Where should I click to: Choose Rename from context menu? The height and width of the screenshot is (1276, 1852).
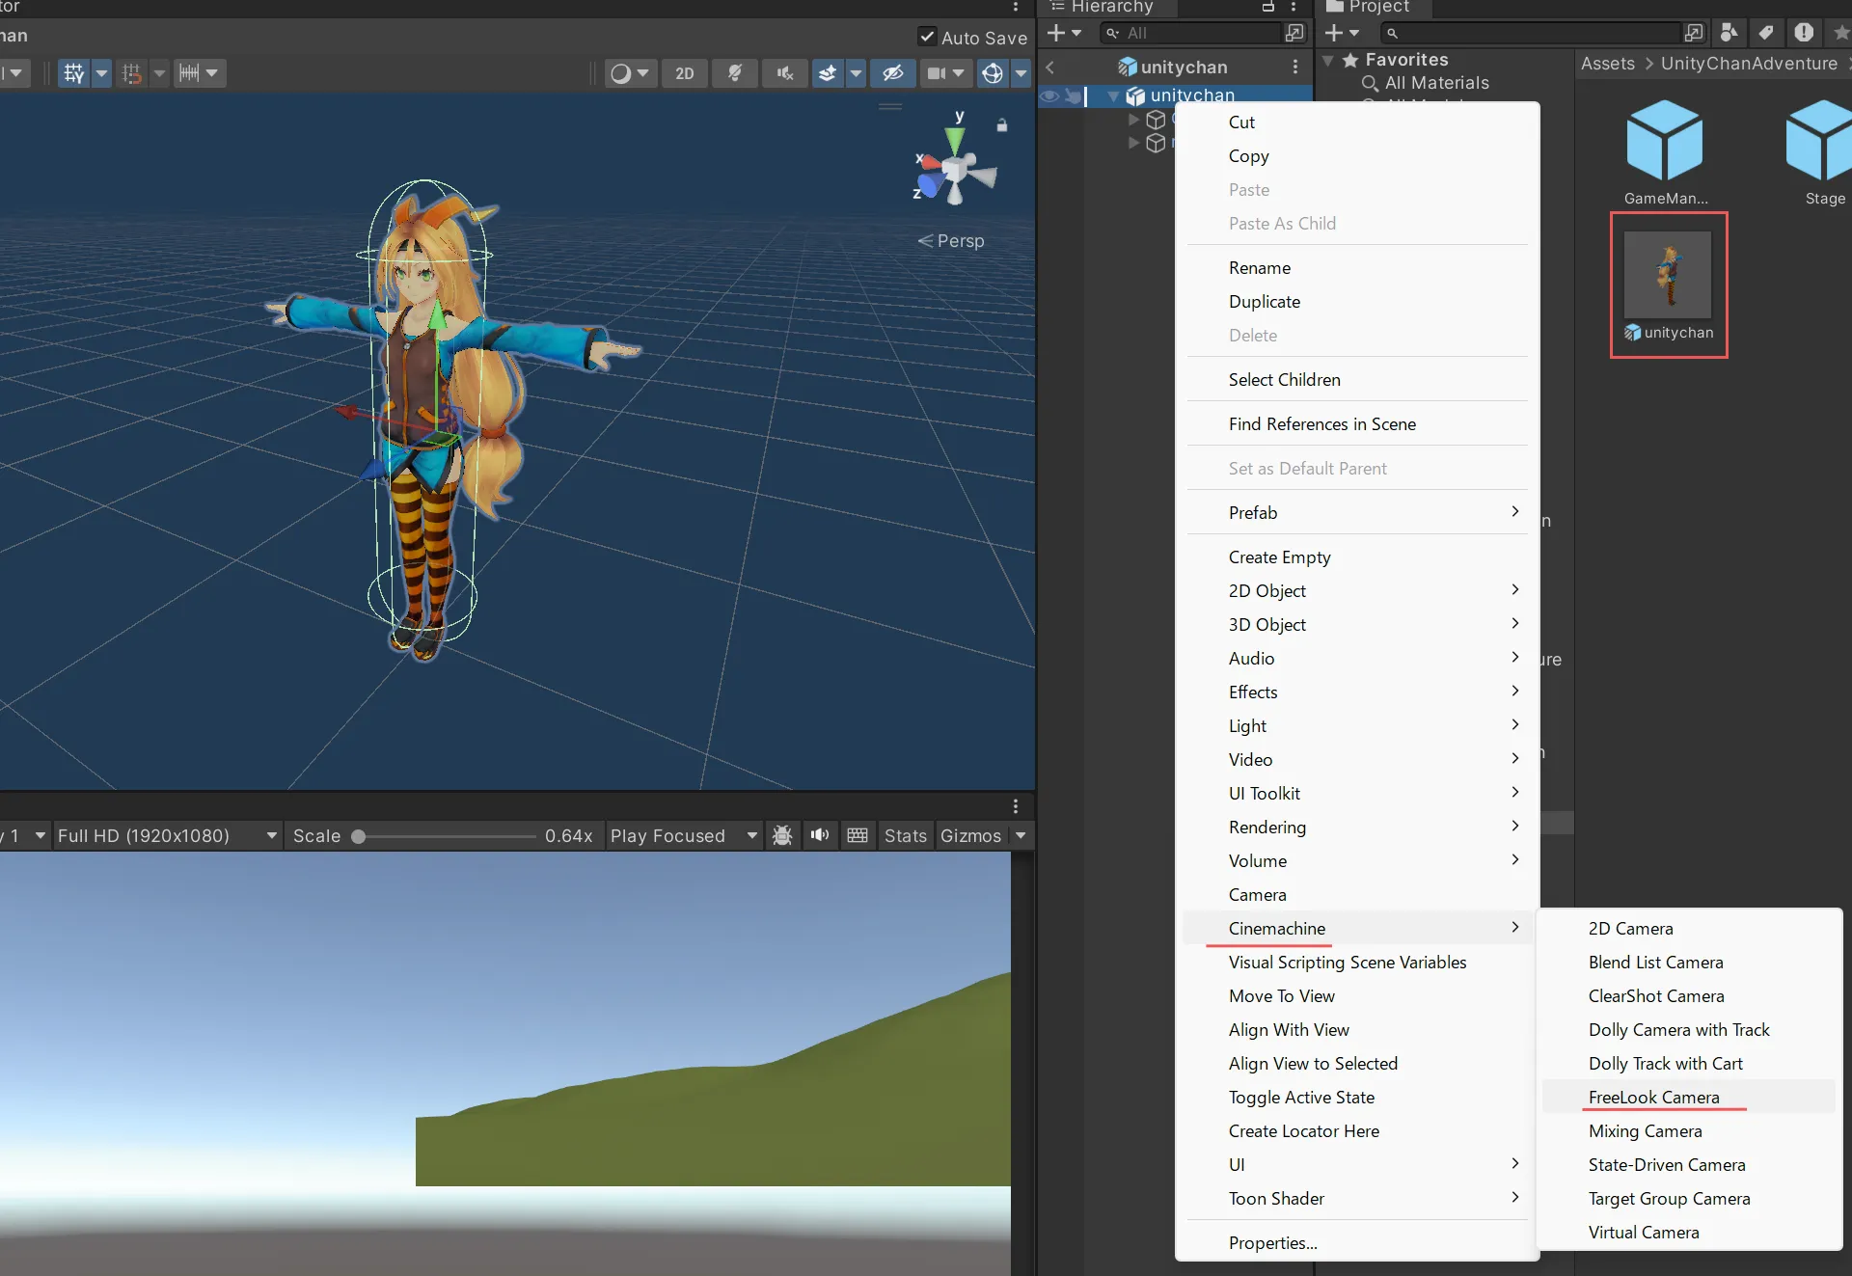[1357, 268]
